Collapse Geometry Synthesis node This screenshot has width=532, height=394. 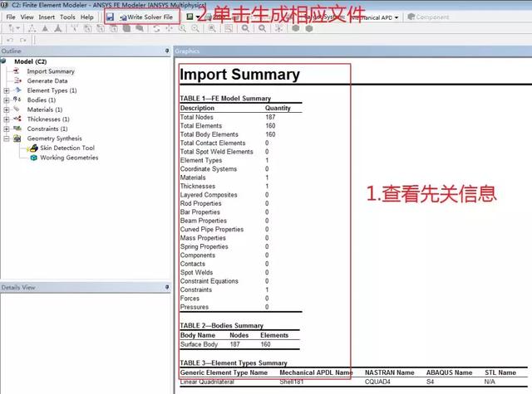(7, 139)
